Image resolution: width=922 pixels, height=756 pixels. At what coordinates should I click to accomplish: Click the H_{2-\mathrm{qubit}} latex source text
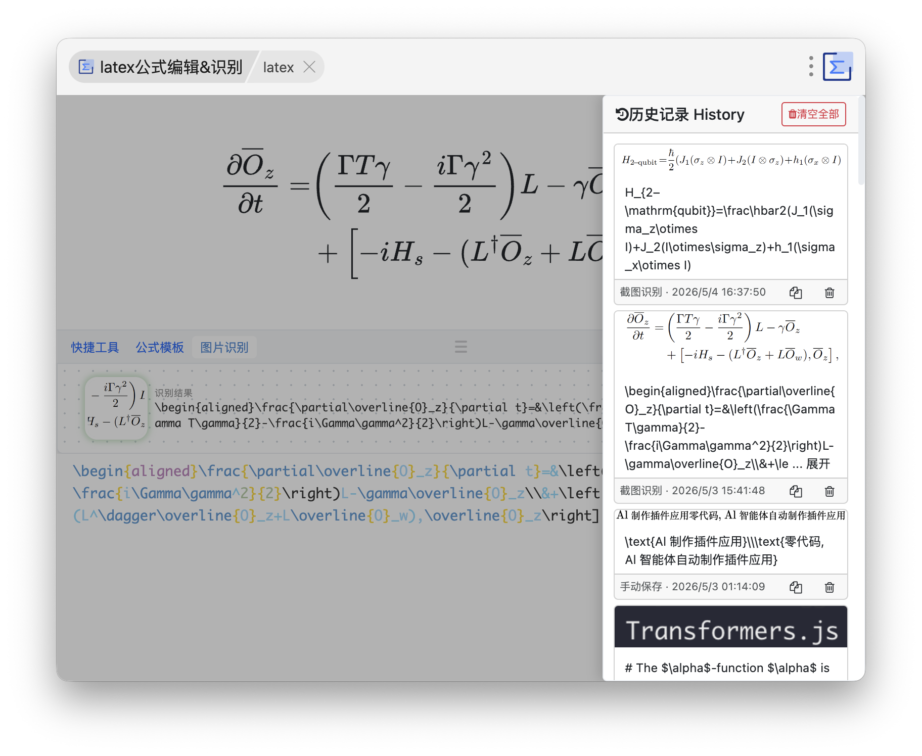729,229
